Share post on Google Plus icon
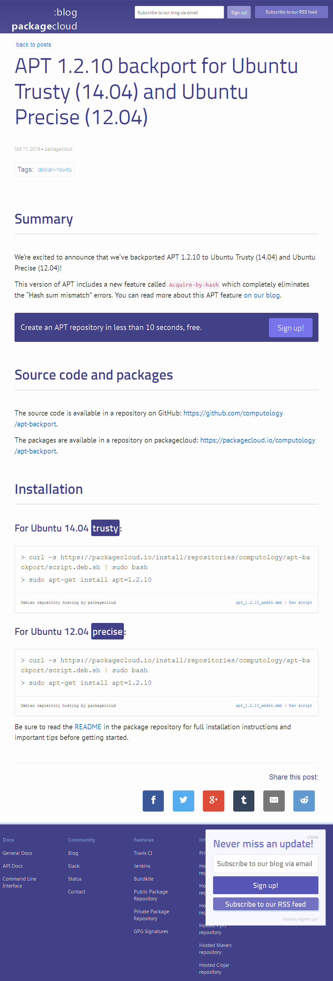This screenshot has width=333, height=981. click(x=213, y=801)
